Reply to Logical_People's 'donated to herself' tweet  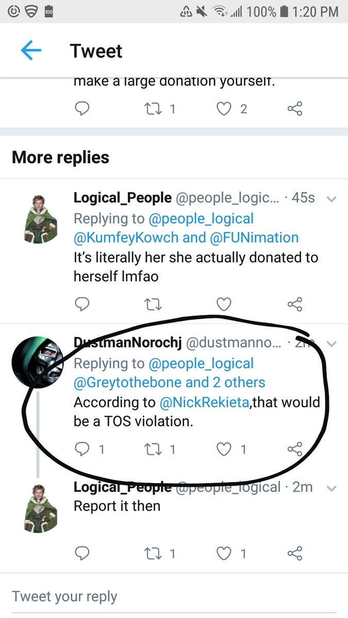[x=82, y=305]
